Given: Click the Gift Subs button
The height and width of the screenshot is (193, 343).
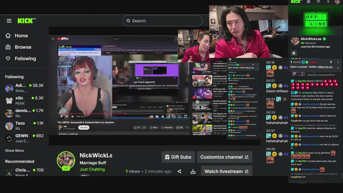Looking at the screenshot, I should [x=178, y=157].
